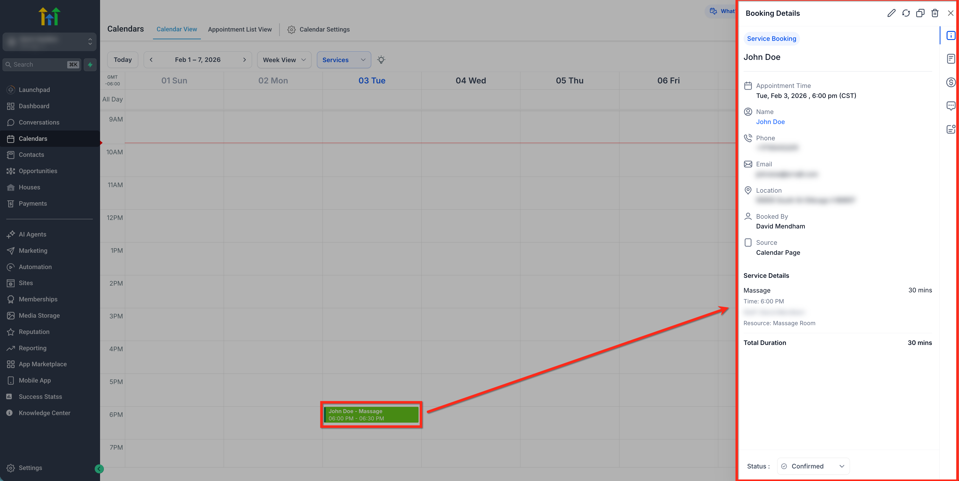Image resolution: width=959 pixels, height=481 pixels.
Task: Open the John Doe contact link
Action: pos(770,122)
